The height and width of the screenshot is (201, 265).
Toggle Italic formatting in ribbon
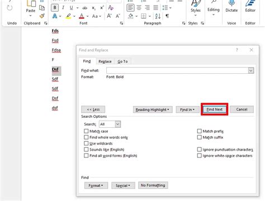(x=63, y=8)
